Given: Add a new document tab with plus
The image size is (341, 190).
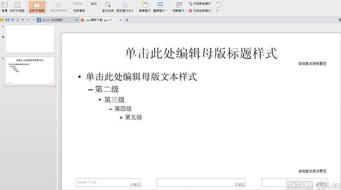Looking at the screenshot, I should click(127, 20).
